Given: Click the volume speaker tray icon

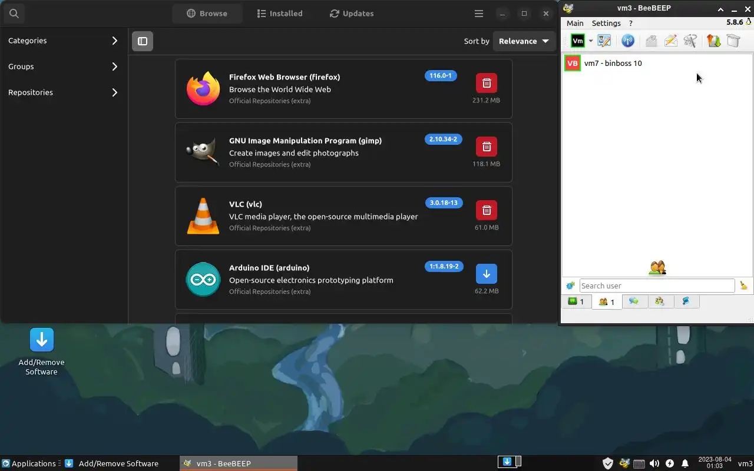Looking at the screenshot, I should (x=654, y=463).
